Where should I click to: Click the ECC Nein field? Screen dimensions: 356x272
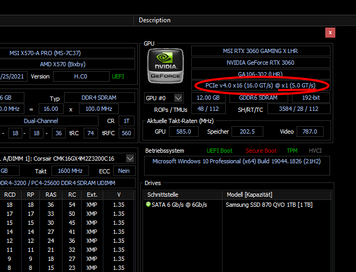[124, 171]
